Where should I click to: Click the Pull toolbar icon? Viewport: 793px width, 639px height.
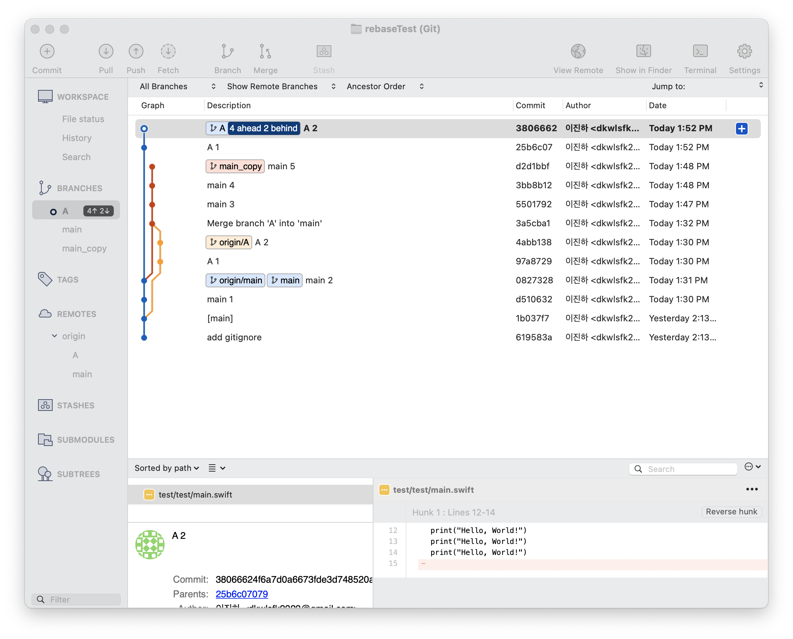point(106,52)
